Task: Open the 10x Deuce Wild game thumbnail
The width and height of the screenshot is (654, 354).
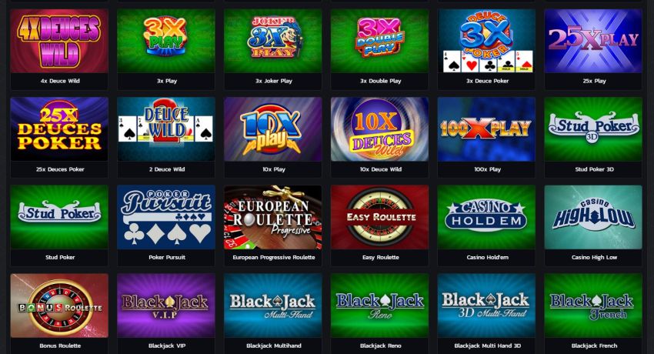Action: click(x=379, y=129)
